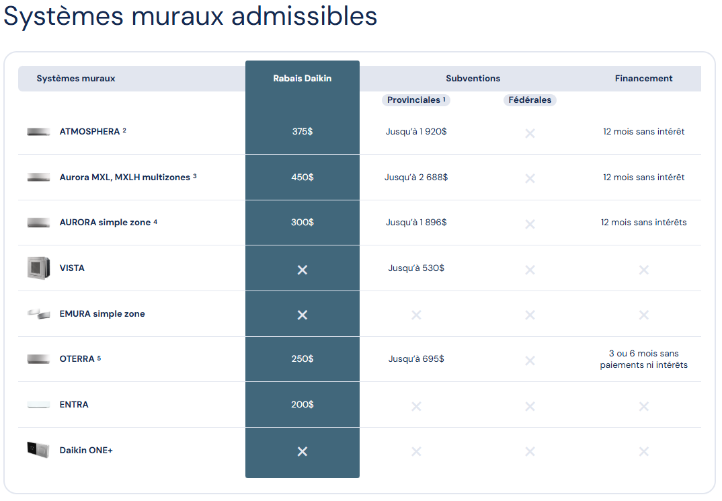Open the Aurora MXL, MXLH multizones link
The width and height of the screenshot is (722, 501).
(x=124, y=178)
